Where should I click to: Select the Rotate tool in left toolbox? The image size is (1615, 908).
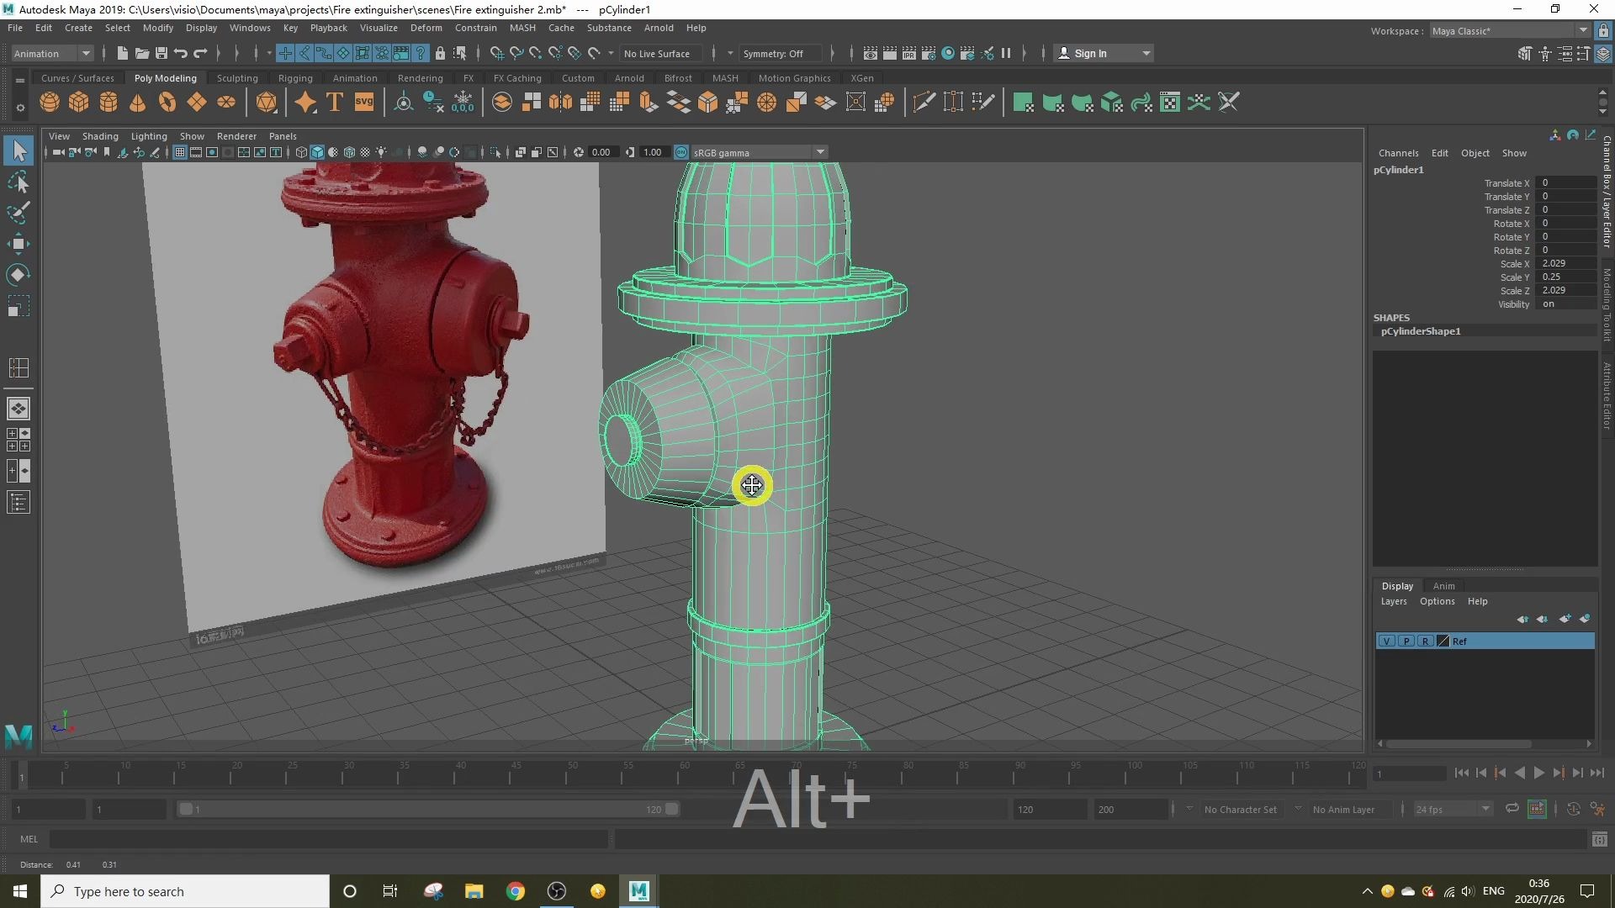point(19,275)
